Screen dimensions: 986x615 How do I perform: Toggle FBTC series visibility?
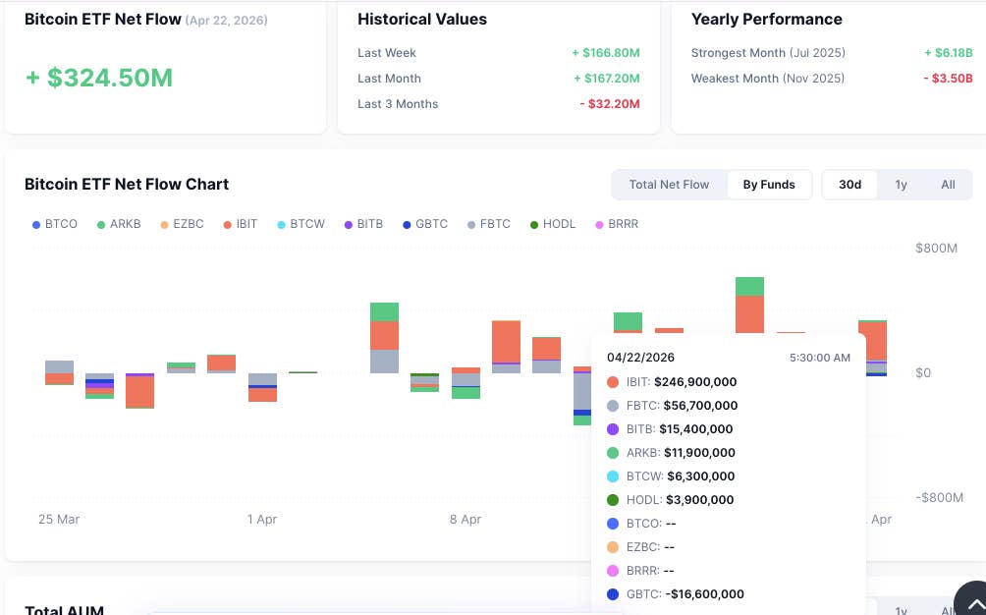tap(488, 224)
